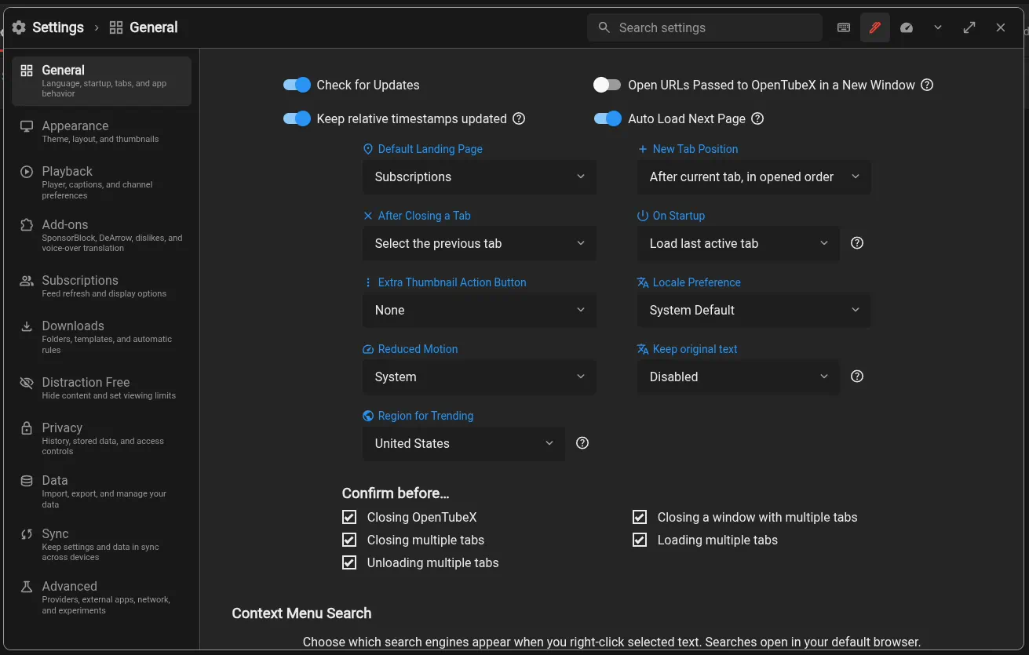The image size is (1029, 655).
Task: Expand the chevron dropdown in header
Action: pyautogui.click(x=938, y=27)
